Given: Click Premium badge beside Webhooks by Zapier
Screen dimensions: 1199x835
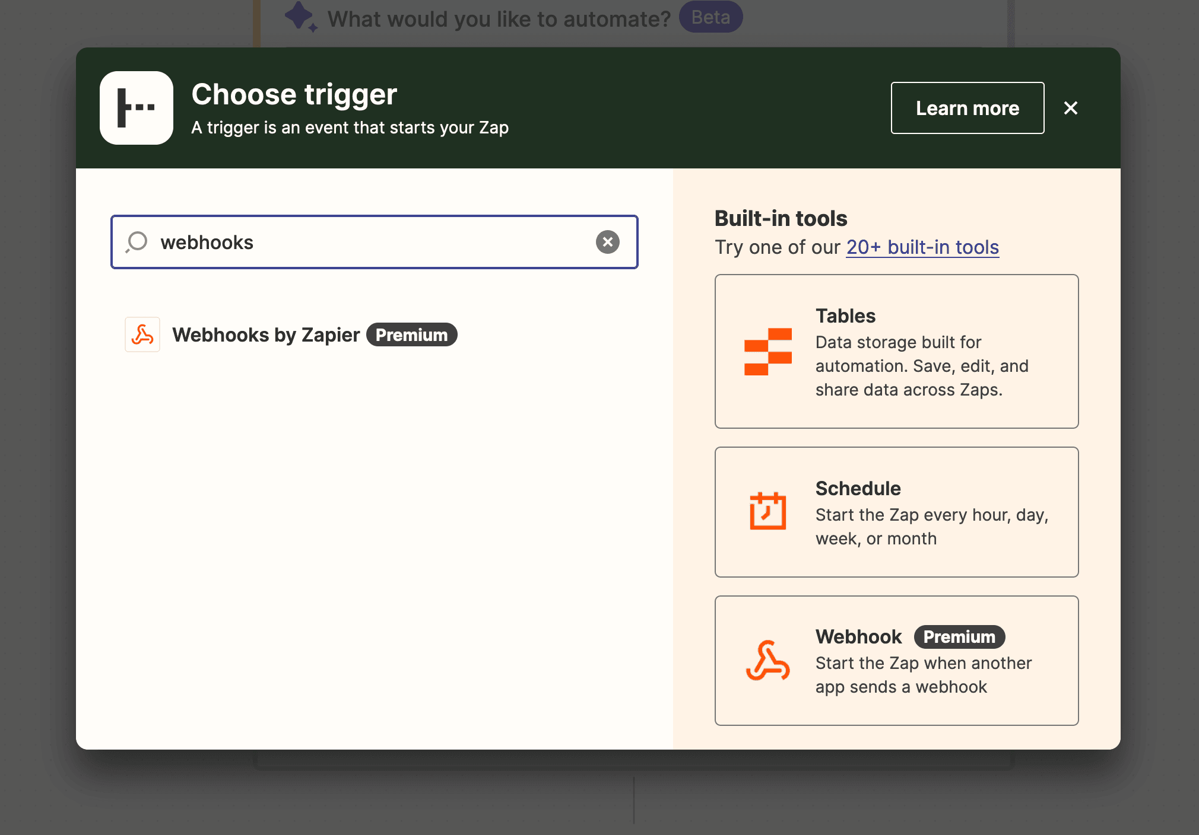Looking at the screenshot, I should (411, 335).
